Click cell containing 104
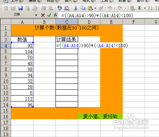The width and height of the screenshot is (159, 137). [22, 51]
